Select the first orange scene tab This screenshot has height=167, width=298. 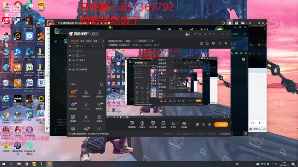[x=75, y=41]
